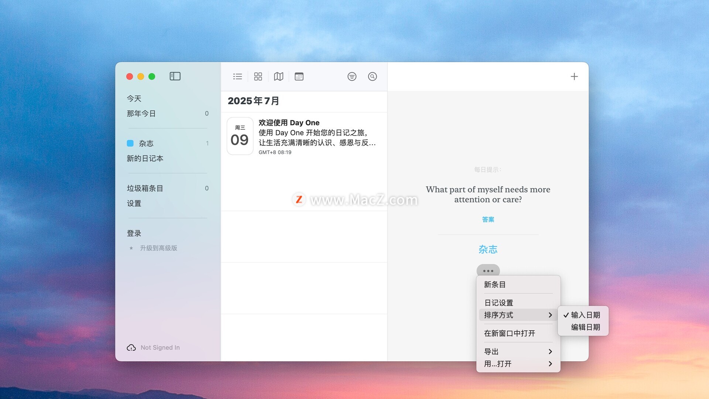Expand the chevron beside 导出
This screenshot has width=709, height=399.
click(x=550, y=352)
